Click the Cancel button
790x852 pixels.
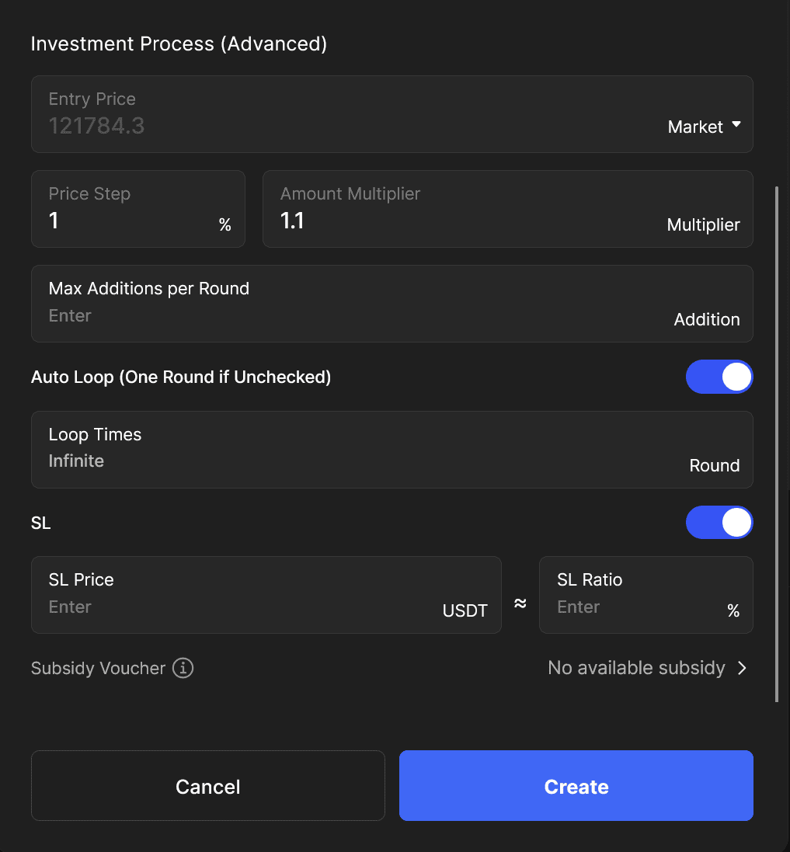click(x=207, y=786)
